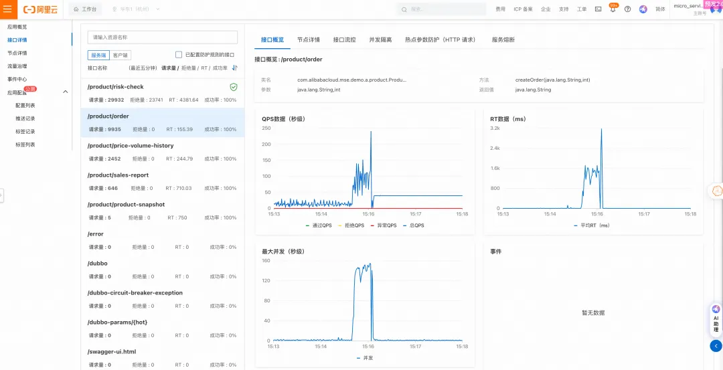Click the sort arrows icon beside 成功率
723x370 pixels.
(x=235, y=68)
